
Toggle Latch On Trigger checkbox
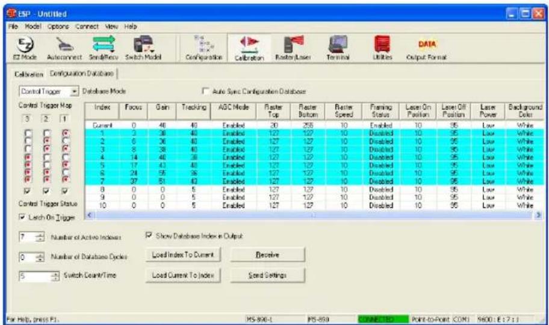coord(22,217)
